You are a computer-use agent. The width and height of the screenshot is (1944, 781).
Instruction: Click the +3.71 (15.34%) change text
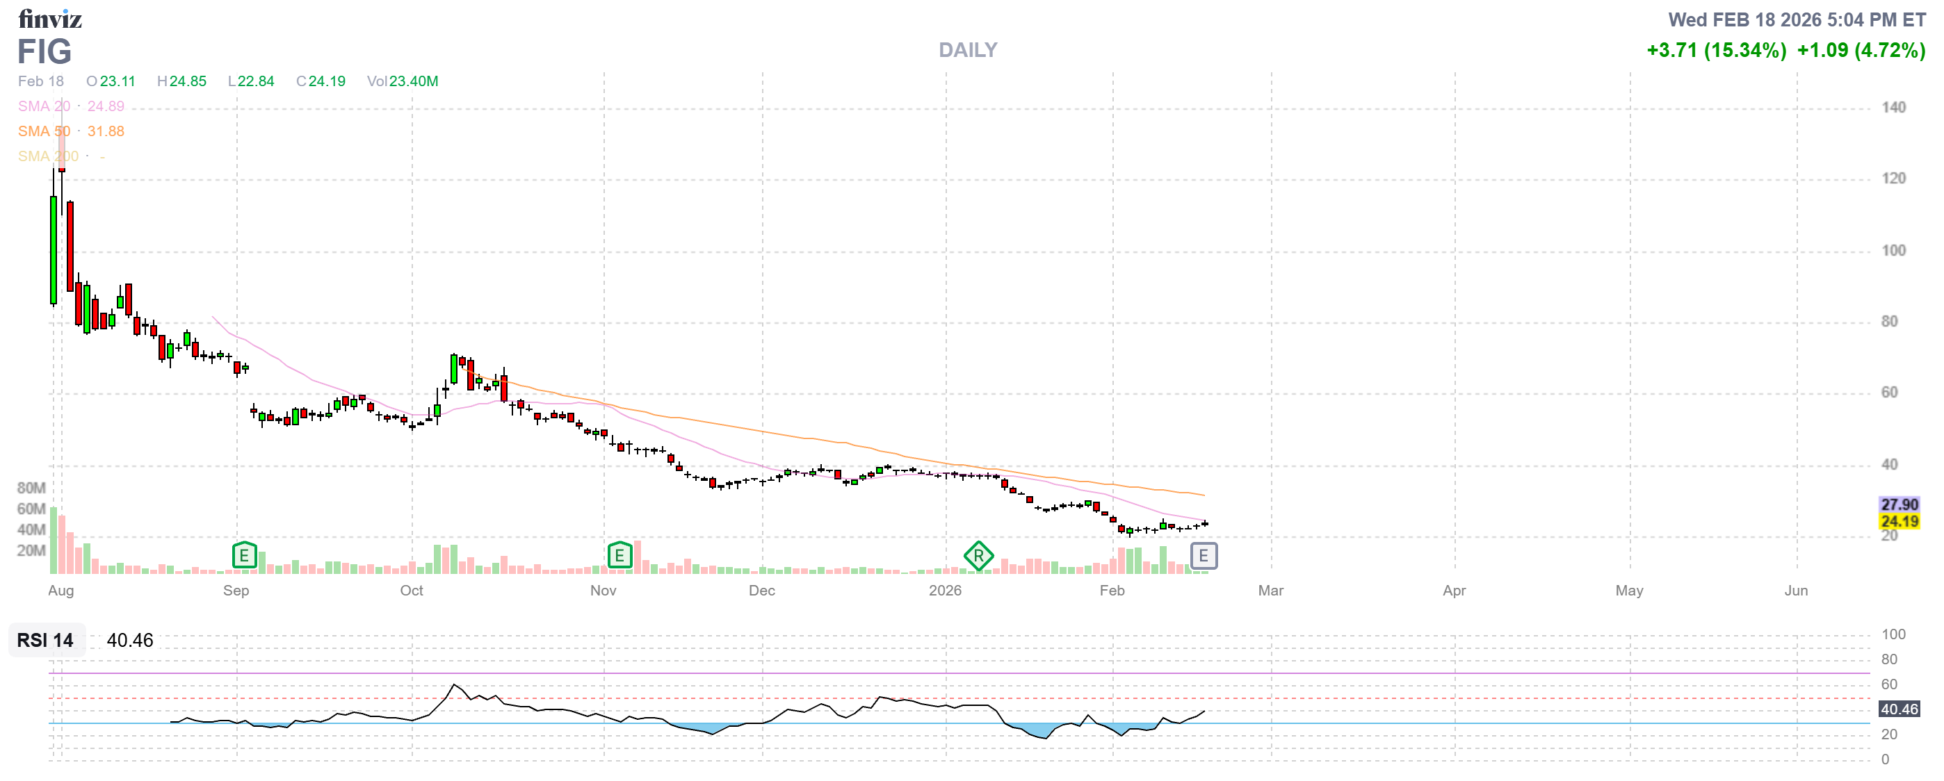tap(1716, 51)
